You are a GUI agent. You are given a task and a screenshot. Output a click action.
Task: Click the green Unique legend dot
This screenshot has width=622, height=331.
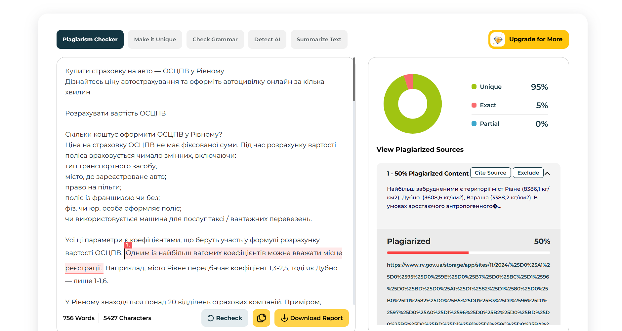tap(474, 86)
